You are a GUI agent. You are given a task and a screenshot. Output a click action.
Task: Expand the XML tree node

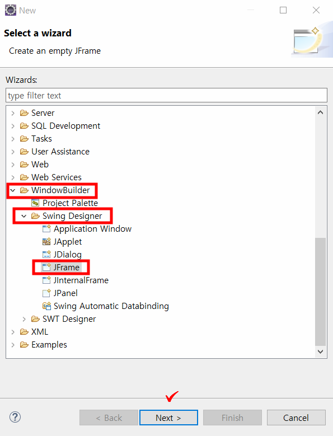pyautogui.click(x=13, y=332)
